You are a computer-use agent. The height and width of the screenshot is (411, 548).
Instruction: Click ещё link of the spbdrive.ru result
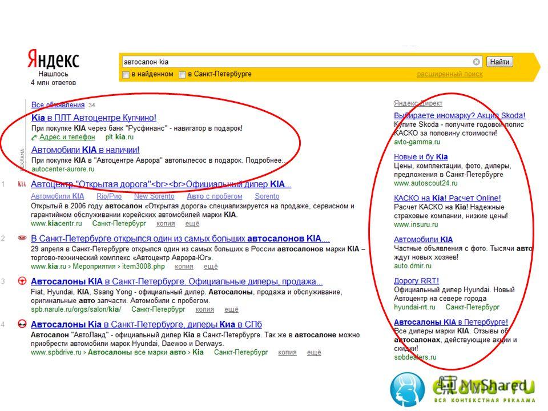pyautogui.click(x=314, y=352)
